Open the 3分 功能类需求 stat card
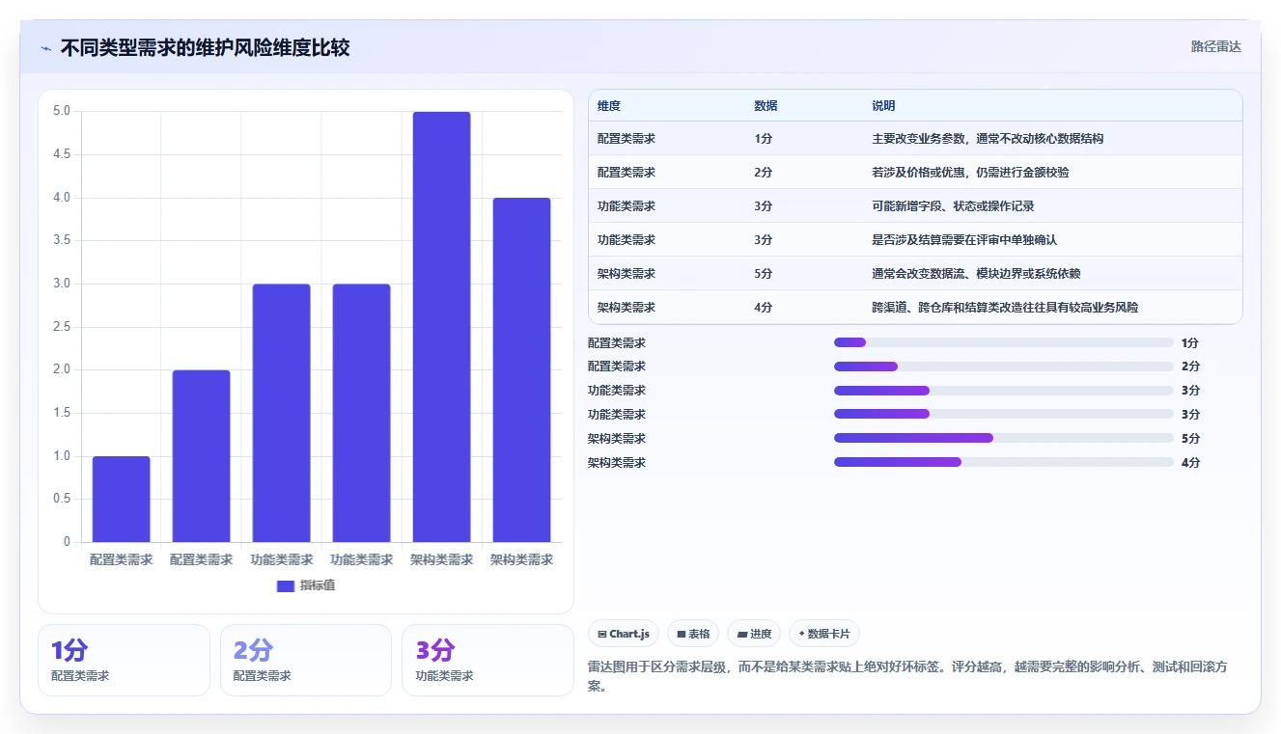This screenshot has width=1281, height=734. (487, 660)
